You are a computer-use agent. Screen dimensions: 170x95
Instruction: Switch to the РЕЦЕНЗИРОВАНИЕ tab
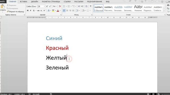[95, 2]
